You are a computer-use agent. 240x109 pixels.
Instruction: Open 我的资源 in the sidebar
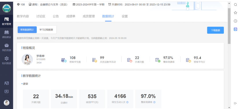(6, 47)
